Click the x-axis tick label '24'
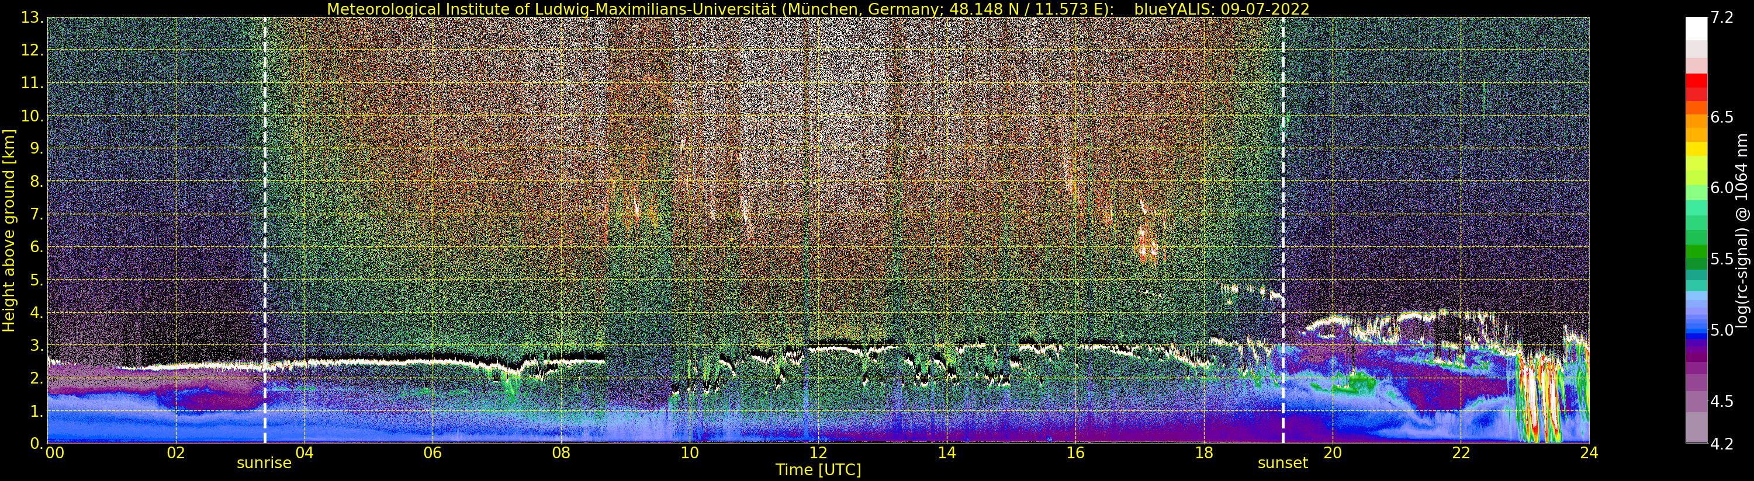The width and height of the screenshot is (1754, 481). 1589,453
